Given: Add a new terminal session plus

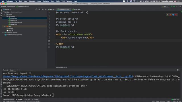Looking at the screenshot, I should (18, 70).
